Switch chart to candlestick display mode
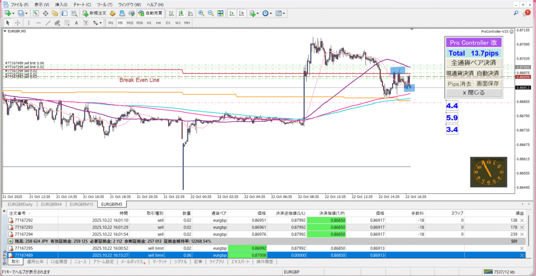Image resolution: width=536 pixels, height=276 pixels. pyautogui.click(x=181, y=13)
